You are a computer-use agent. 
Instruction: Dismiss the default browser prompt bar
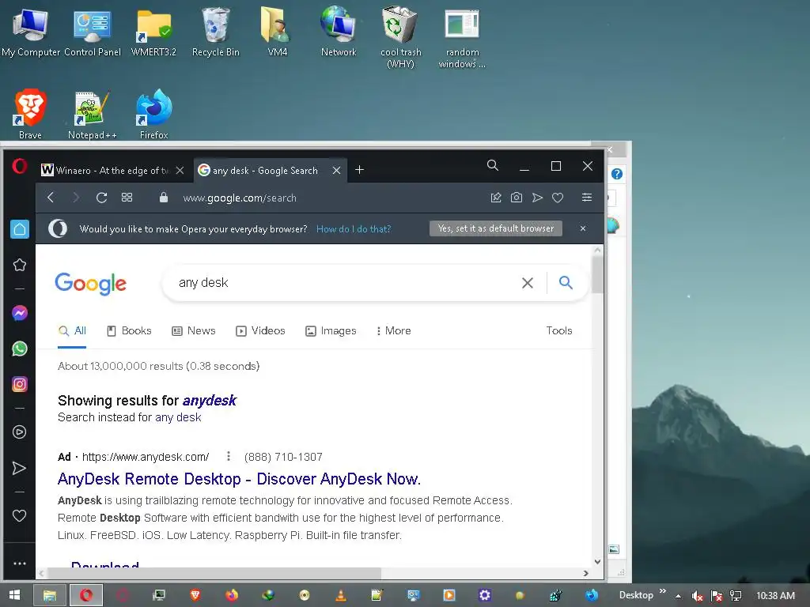583,228
